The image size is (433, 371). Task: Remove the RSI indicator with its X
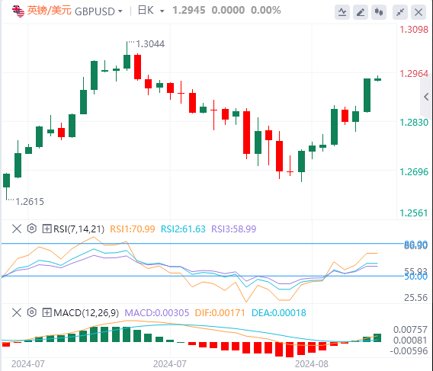pyautogui.click(x=17, y=229)
